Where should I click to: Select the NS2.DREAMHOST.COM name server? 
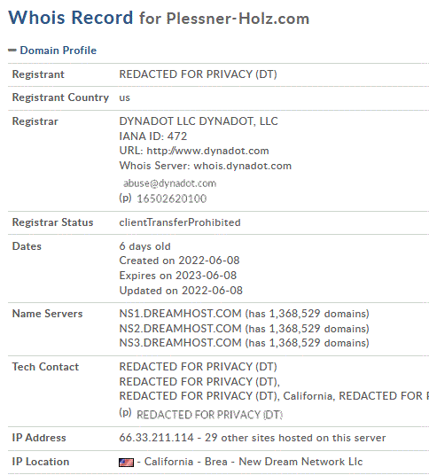(x=180, y=329)
